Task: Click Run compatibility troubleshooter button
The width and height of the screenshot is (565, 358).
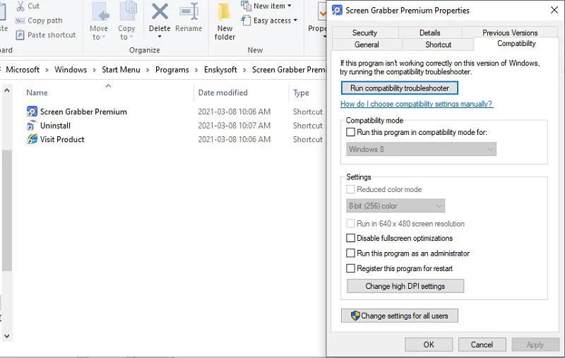Action: click(400, 88)
